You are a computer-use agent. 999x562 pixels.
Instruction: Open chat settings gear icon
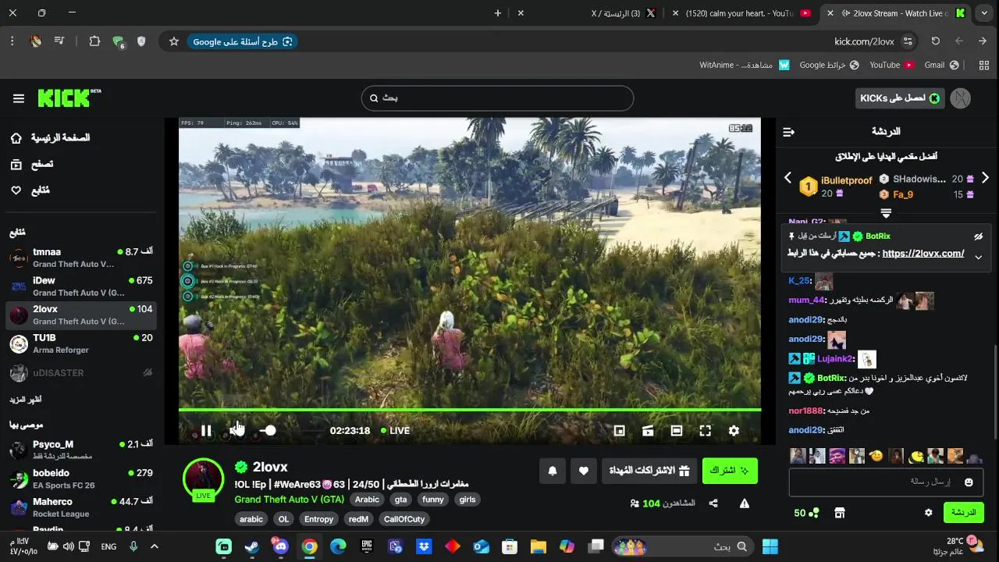928,513
